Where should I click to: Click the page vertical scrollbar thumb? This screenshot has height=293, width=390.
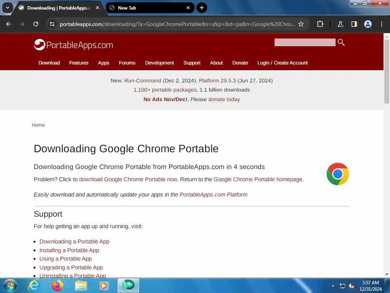pos(387,71)
